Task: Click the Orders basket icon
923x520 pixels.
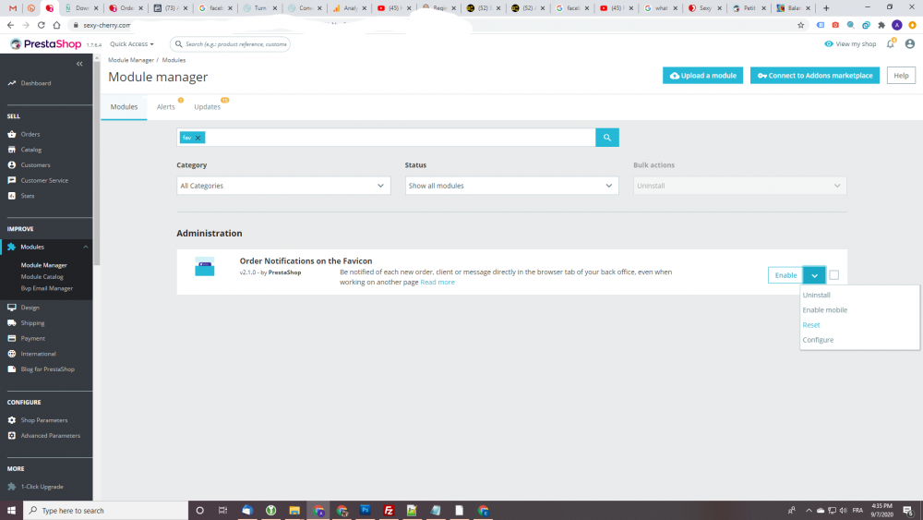Action: click(x=12, y=134)
